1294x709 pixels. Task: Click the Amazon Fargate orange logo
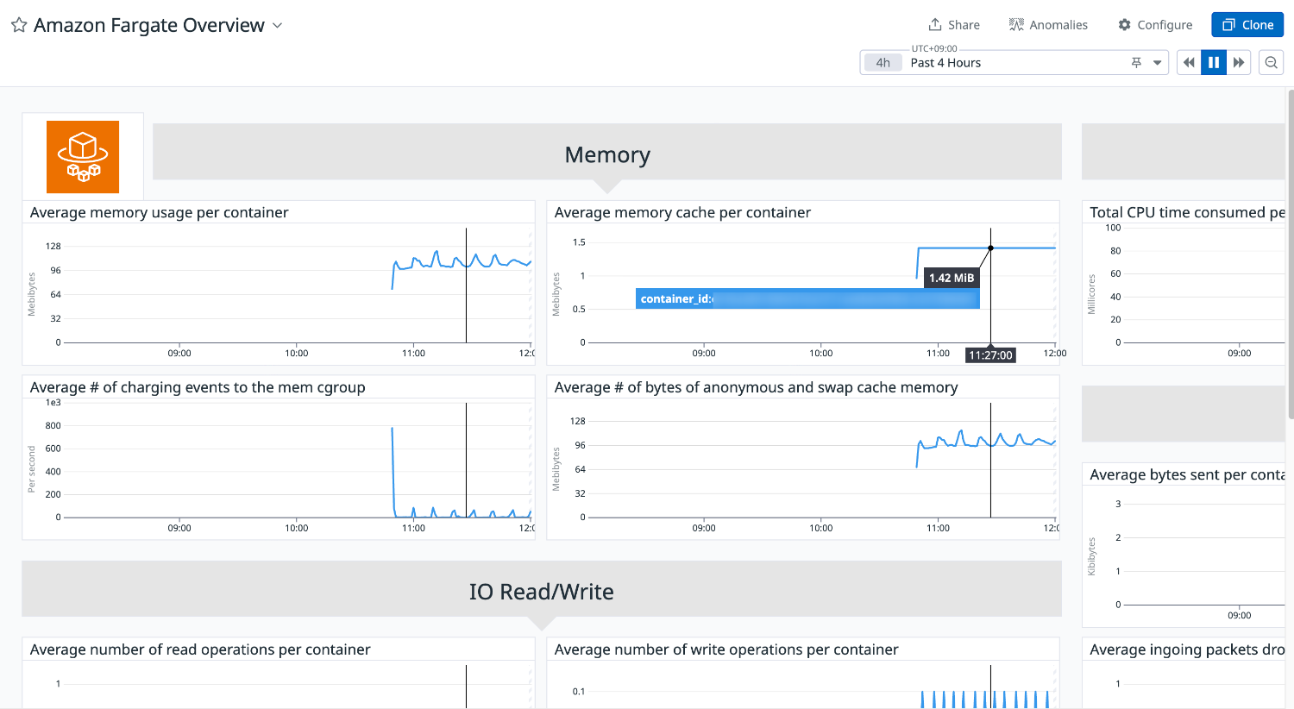82,156
